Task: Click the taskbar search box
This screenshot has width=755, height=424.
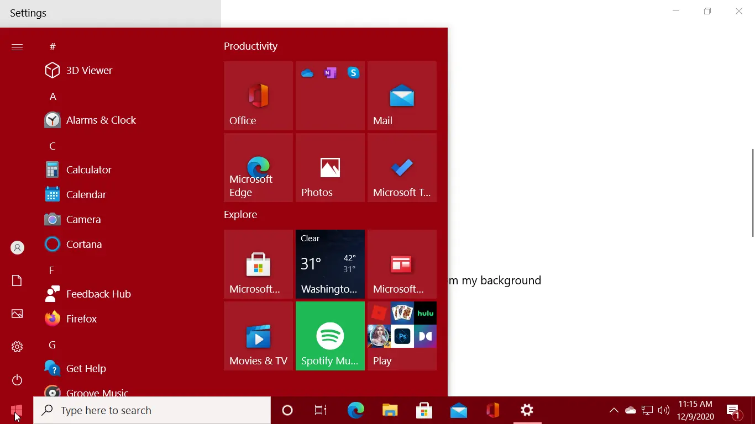Action: 152,410
